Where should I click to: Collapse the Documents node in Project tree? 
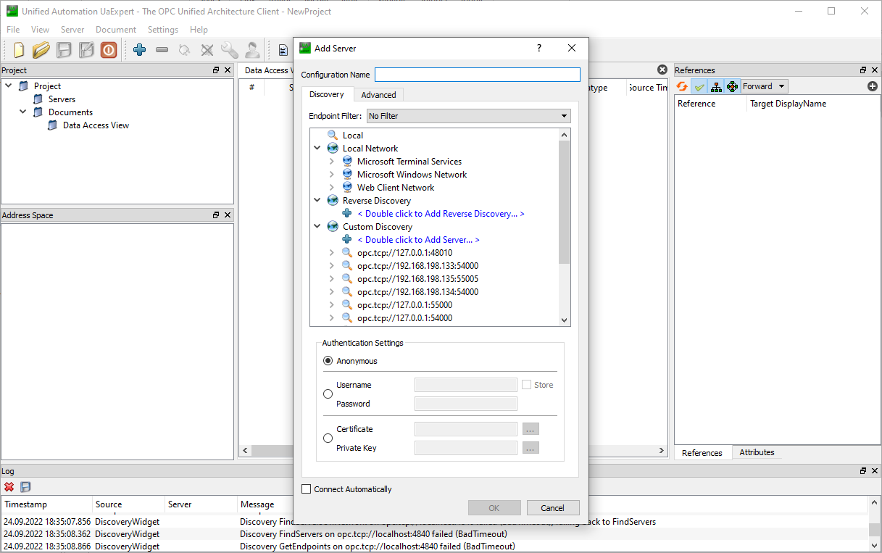[x=23, y=112]
